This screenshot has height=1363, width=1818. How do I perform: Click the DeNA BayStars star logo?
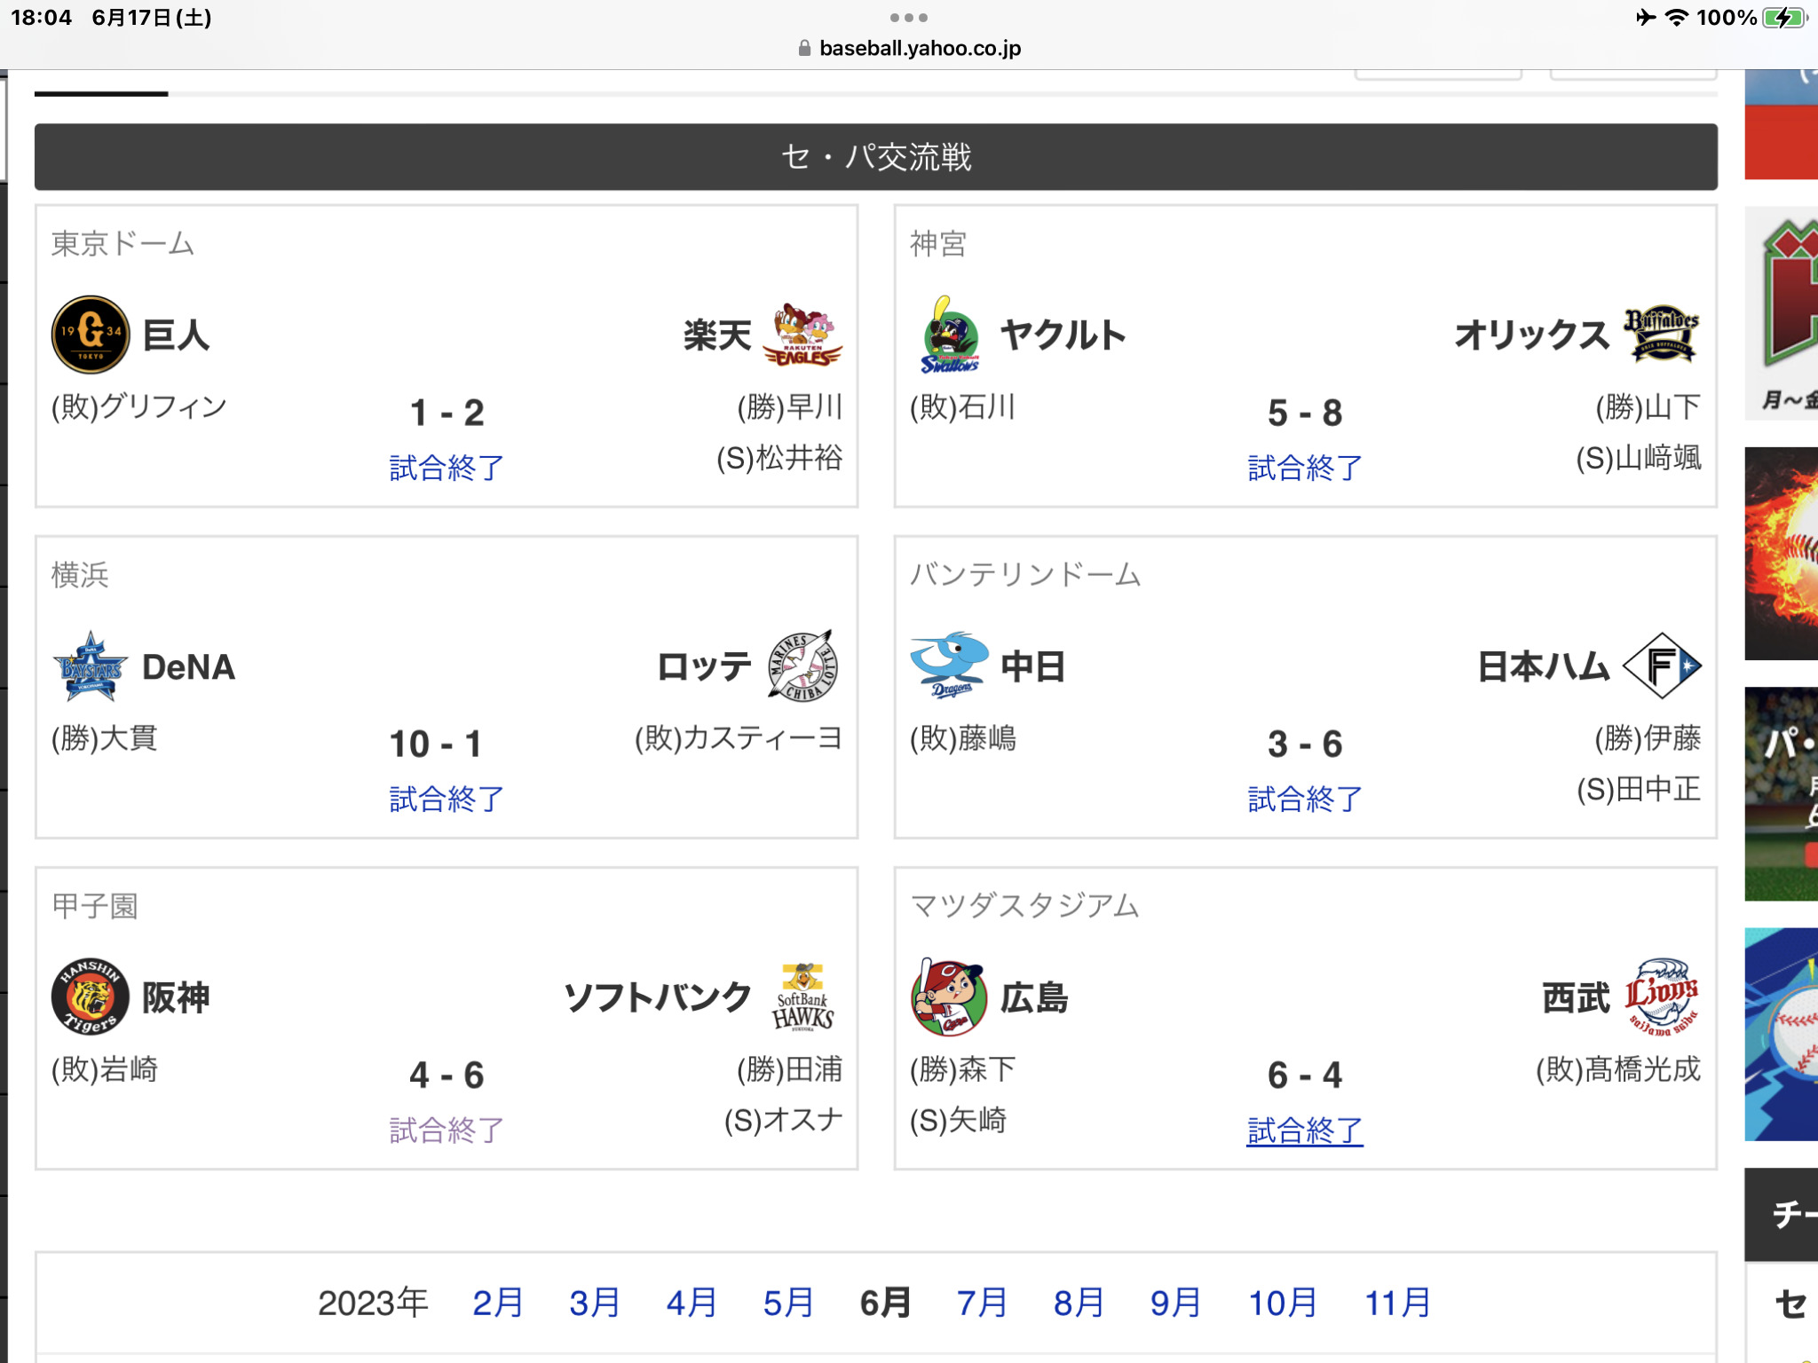coord(91,666)
